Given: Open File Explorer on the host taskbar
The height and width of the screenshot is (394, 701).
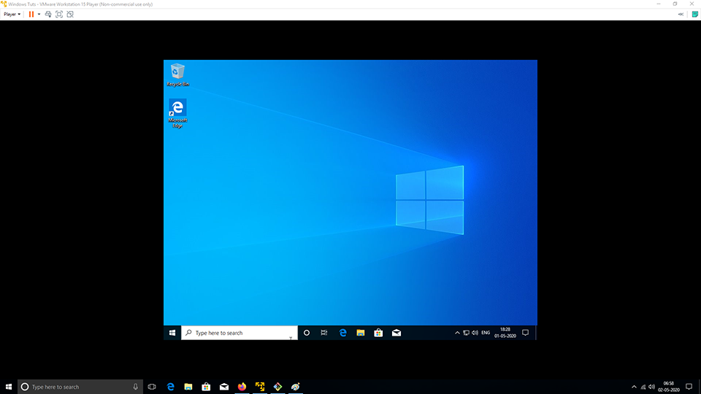Looking at the screenshot, I should pyautogui.click(x=188, y=387).
